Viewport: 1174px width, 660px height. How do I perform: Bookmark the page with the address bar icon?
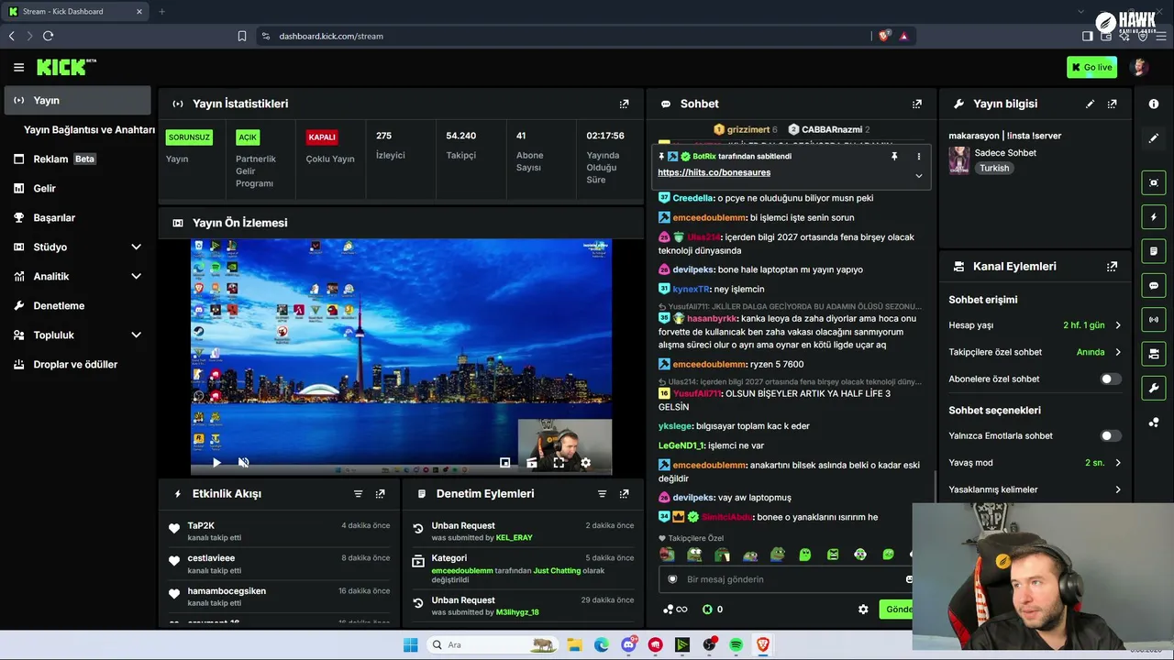pos(242,36)
